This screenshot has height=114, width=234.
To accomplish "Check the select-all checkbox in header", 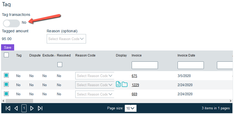I will pyautogui.click(x=7, y=55).
